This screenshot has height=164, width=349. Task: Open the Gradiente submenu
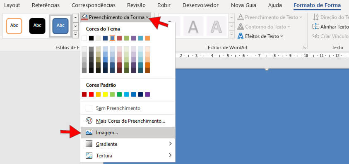point(128,144)
